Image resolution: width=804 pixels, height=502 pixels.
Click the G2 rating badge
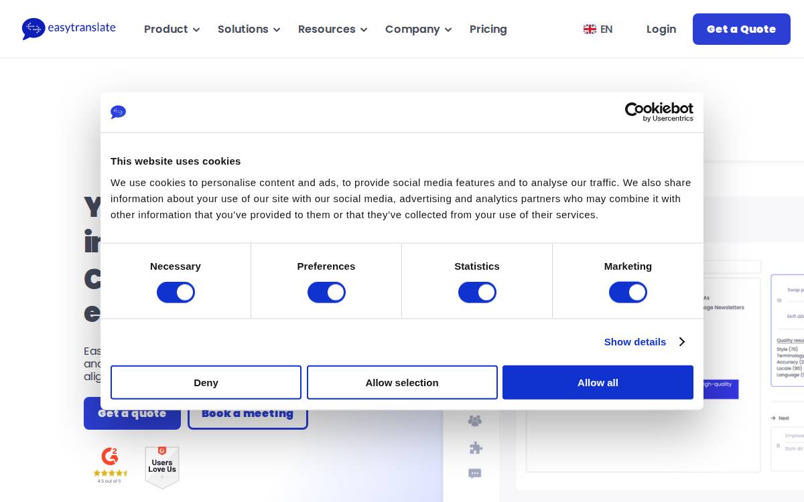pyautogui.click(x=110, y=465)
